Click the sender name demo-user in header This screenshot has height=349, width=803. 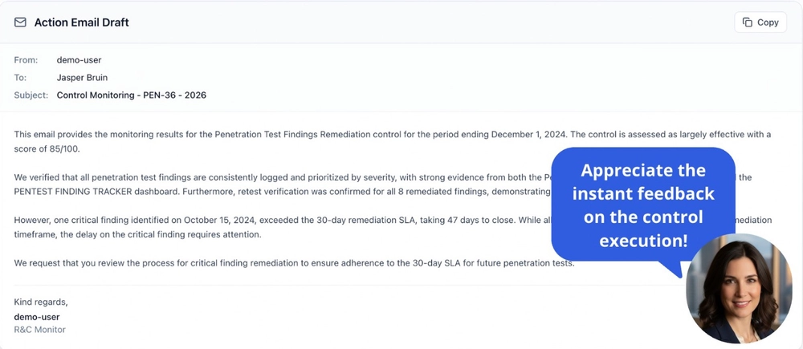(79, 60)
